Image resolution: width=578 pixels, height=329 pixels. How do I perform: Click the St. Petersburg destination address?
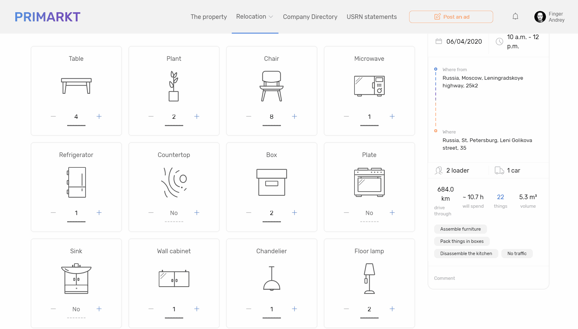487,144
